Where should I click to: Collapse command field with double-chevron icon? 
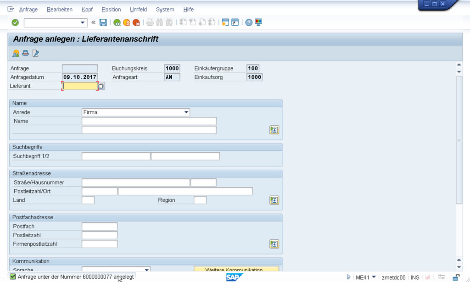pyautogui.click(x=93, y=22)
